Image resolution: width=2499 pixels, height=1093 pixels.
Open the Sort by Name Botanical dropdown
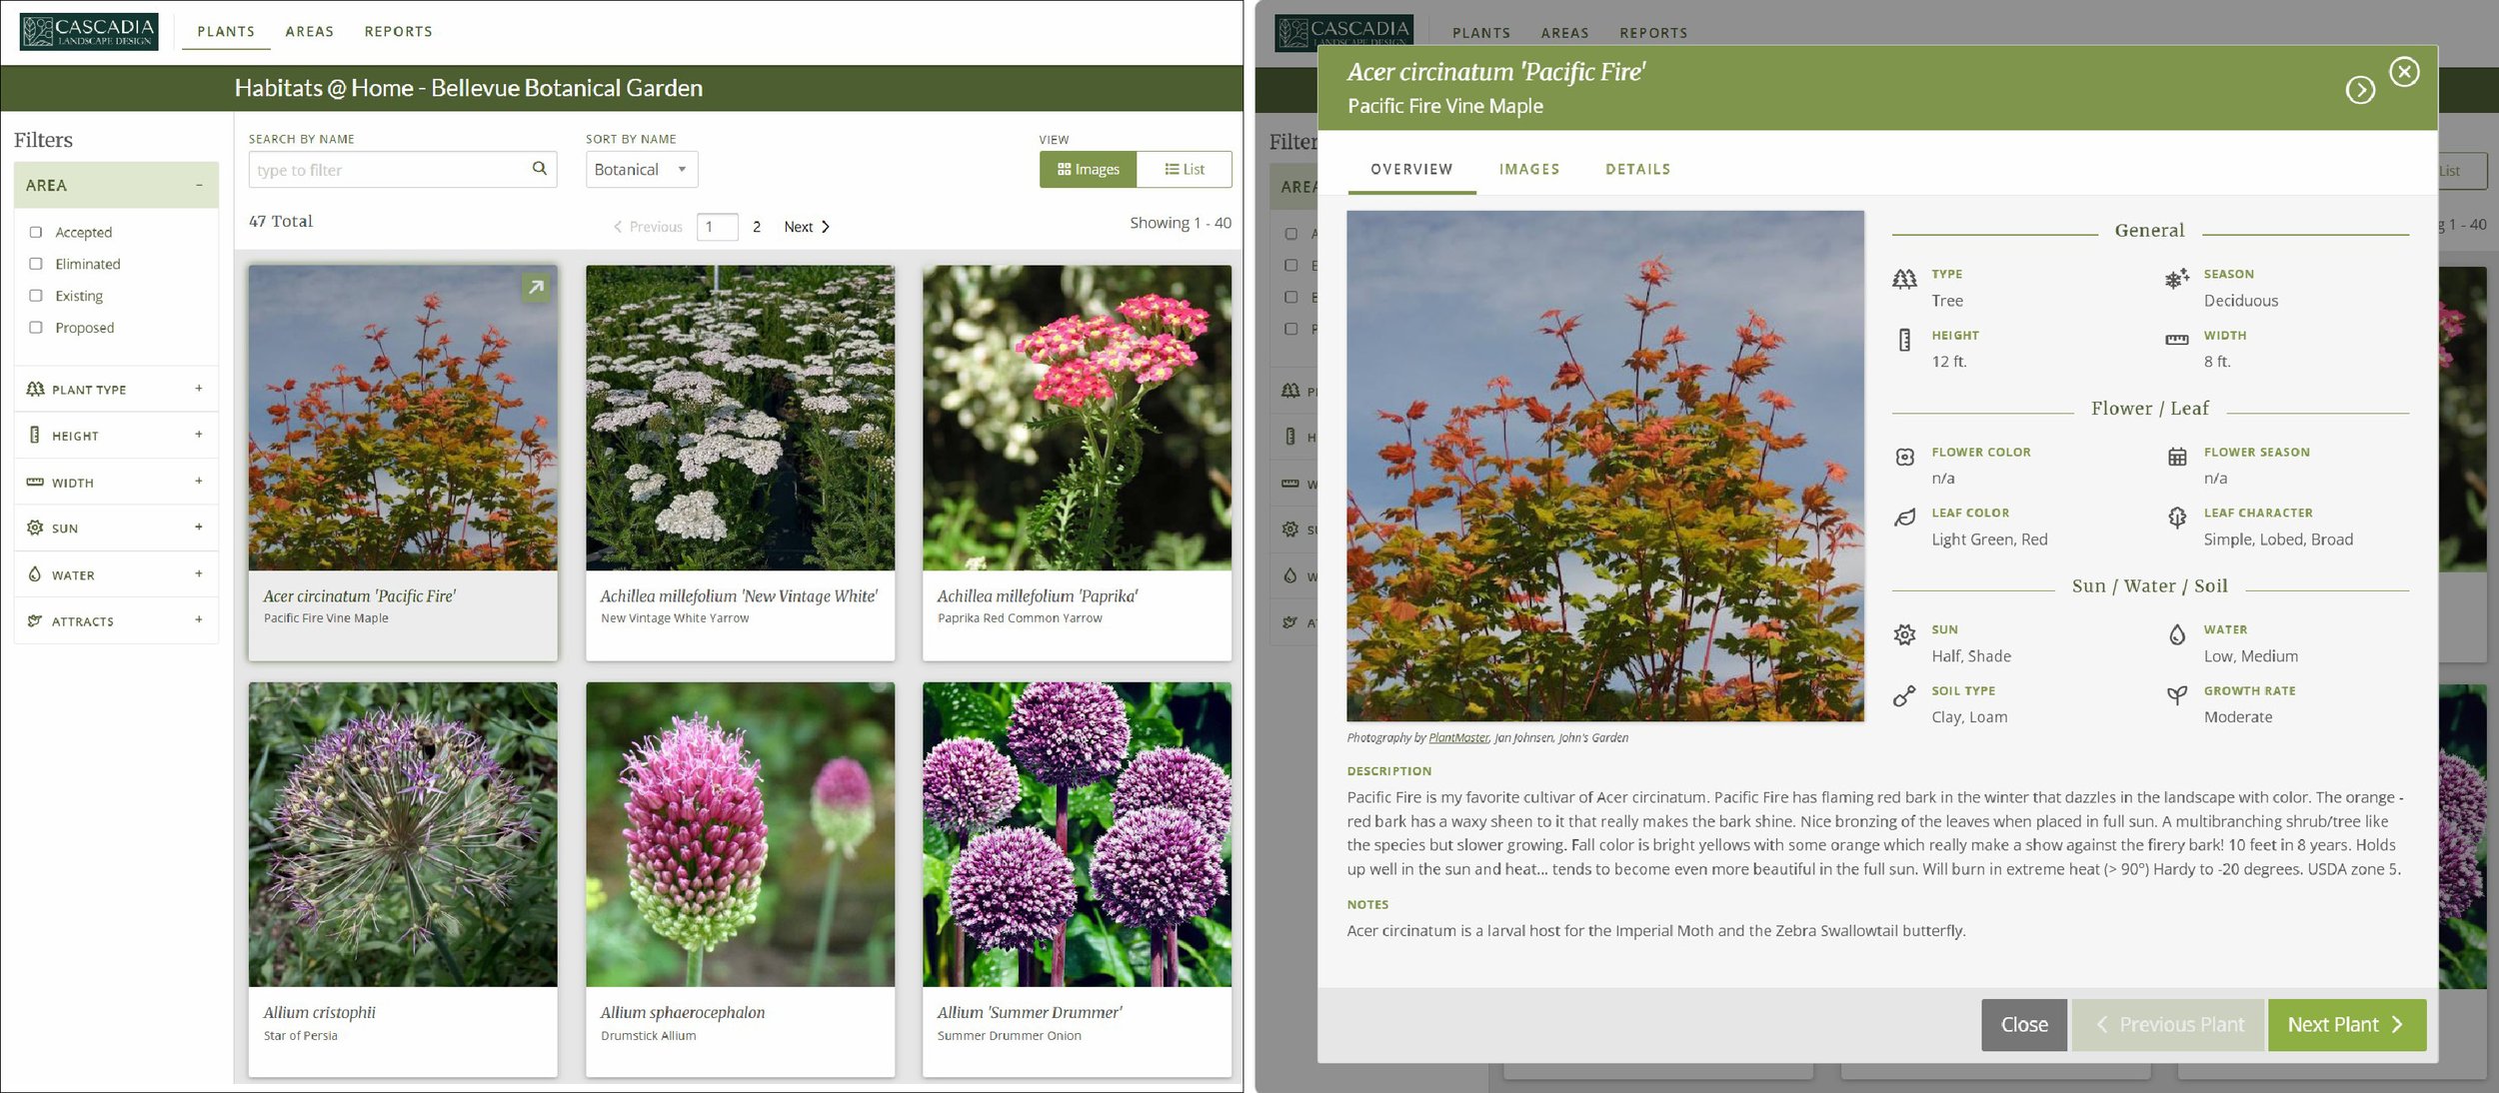coord(642,169)
